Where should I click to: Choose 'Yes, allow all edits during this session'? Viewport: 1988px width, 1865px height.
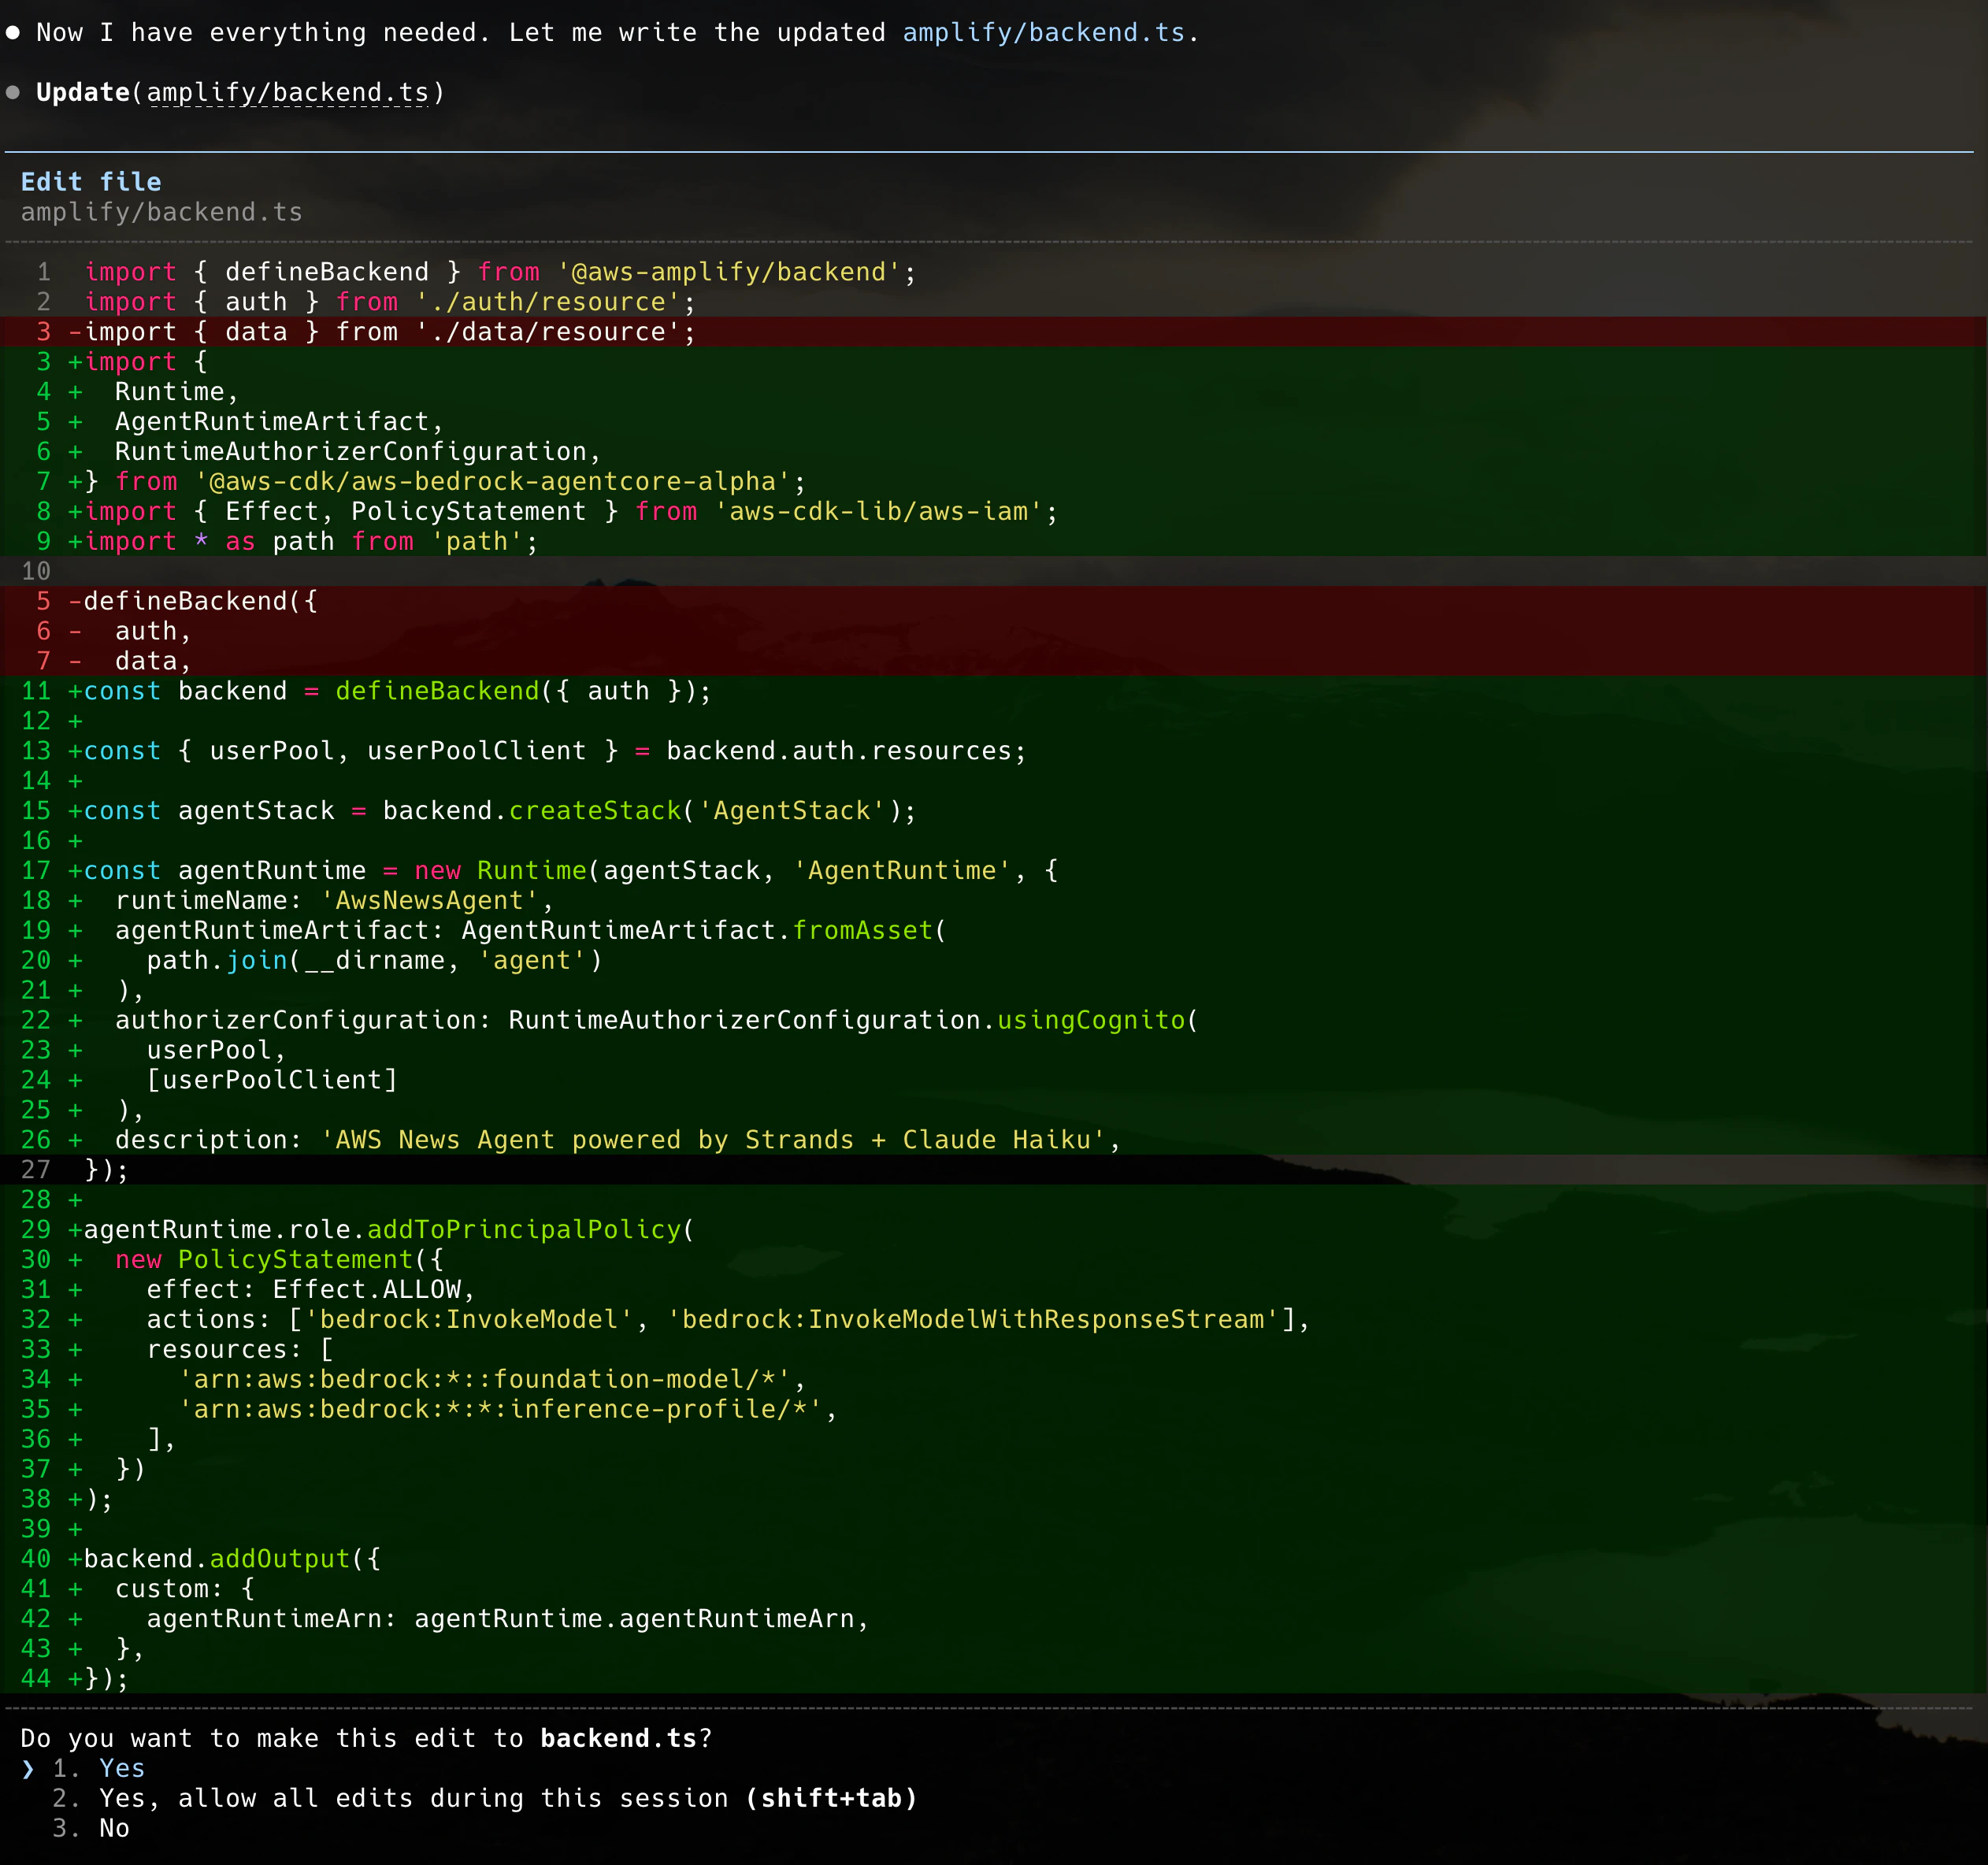tap(507, 1798)
